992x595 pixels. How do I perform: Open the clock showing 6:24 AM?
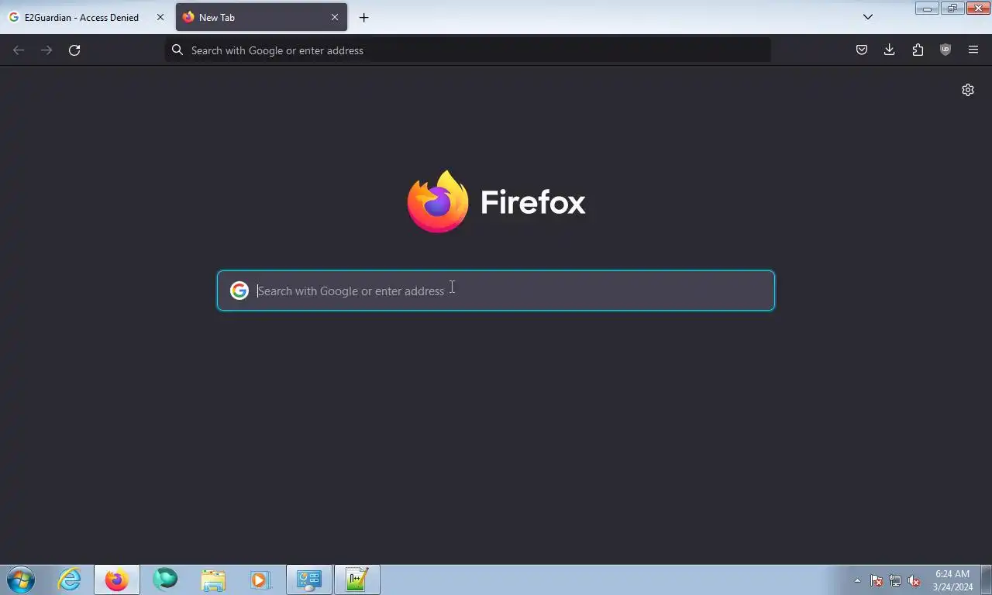click(952, 580)
